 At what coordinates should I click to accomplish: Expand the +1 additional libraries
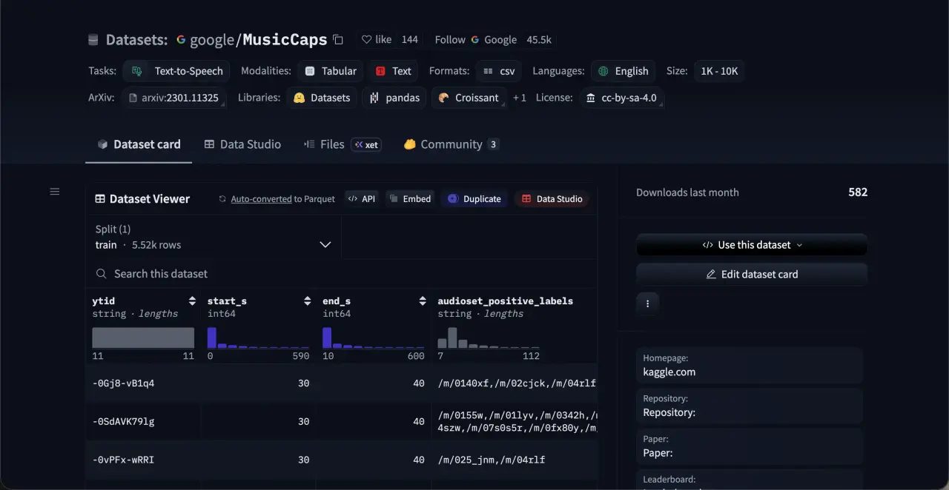pos(519,98)
